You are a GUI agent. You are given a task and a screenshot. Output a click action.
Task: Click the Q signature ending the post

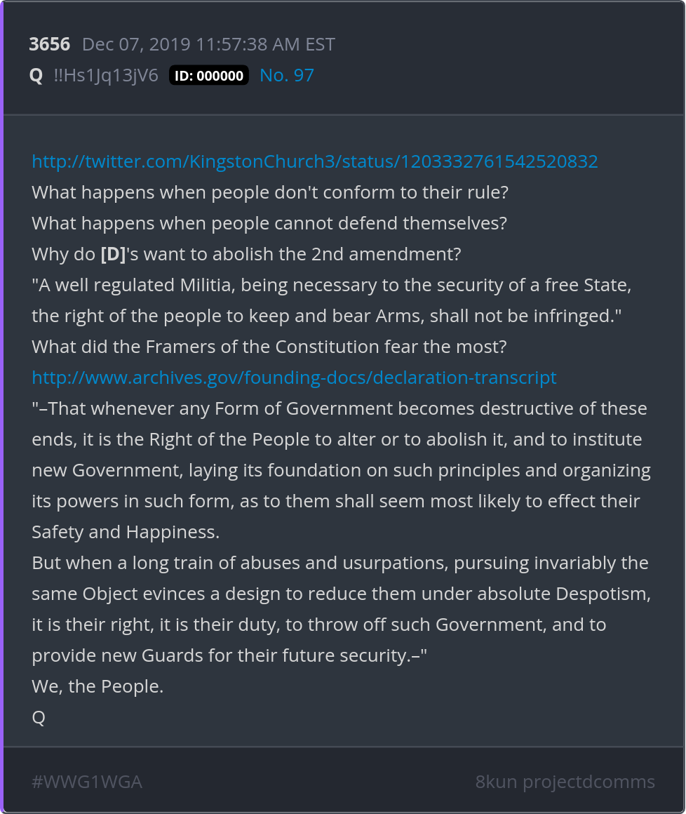39,717
